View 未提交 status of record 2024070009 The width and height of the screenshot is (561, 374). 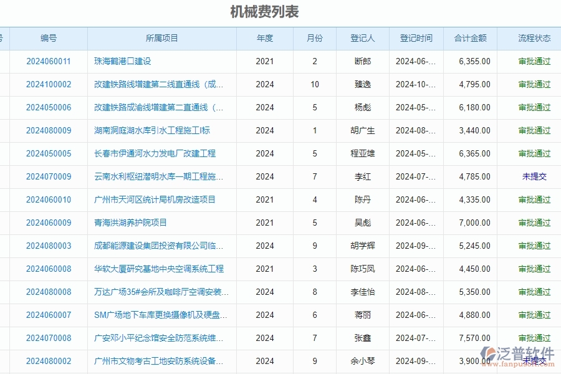click(534, 176)
